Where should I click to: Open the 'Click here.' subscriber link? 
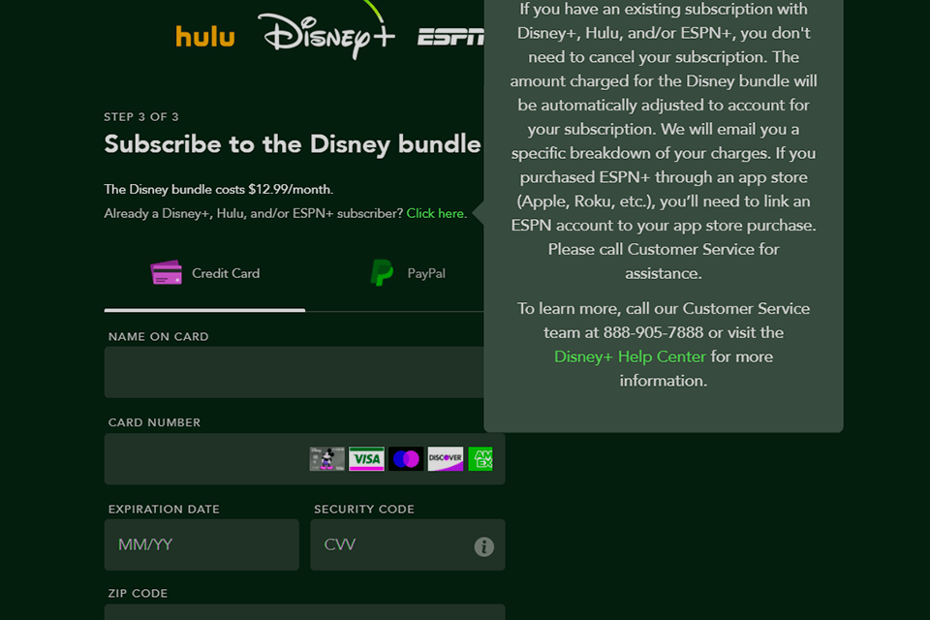pyautogui.click(x=437, y=213)
